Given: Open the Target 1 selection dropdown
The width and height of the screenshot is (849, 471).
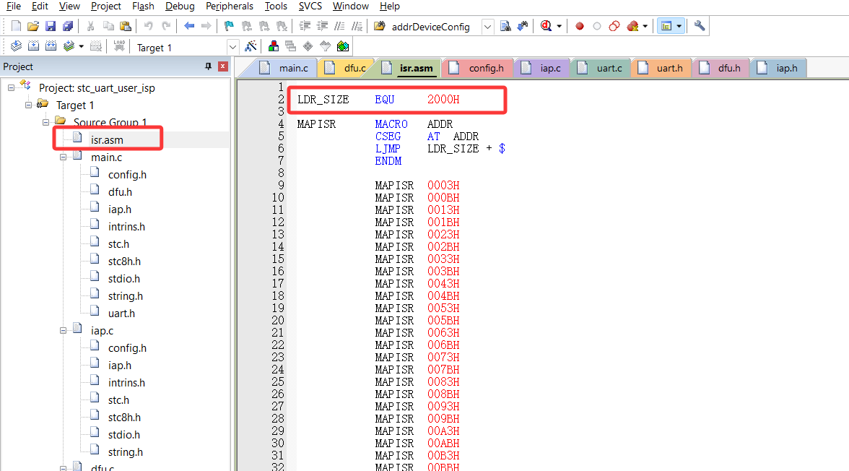Looking at the screenshot, I should pyautogui.click(x=232, y=46).
